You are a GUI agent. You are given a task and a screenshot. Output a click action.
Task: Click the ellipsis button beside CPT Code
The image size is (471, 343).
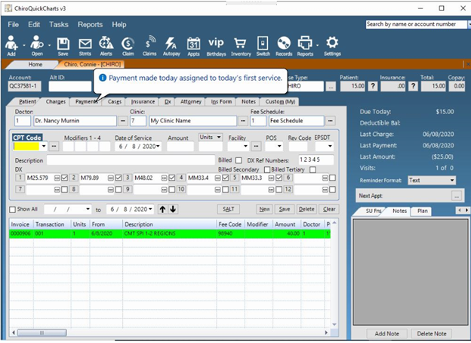point(54,147)
